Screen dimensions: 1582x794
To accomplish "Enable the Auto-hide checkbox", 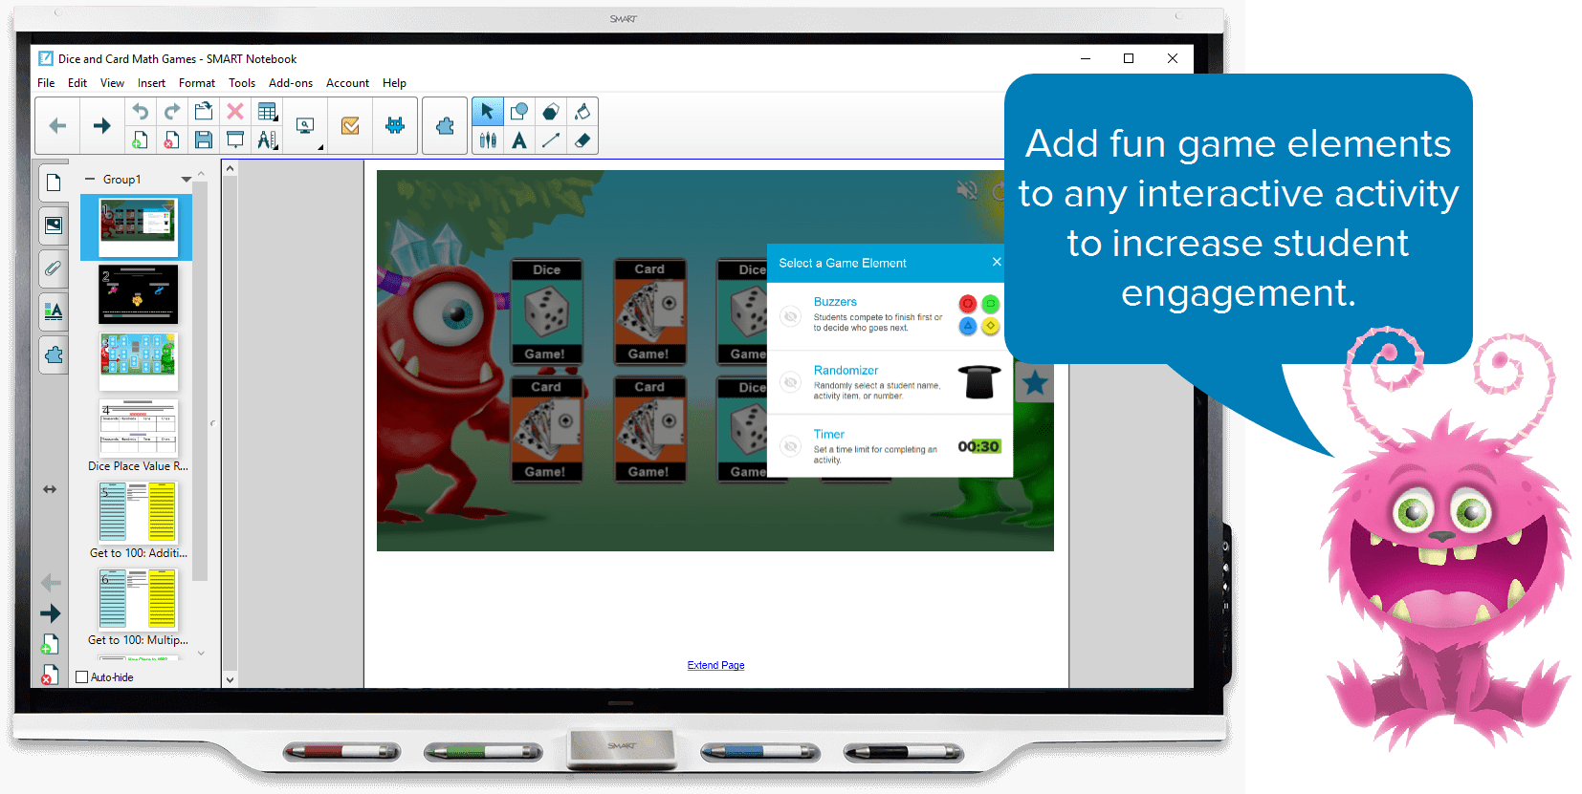I will [82, 677].
